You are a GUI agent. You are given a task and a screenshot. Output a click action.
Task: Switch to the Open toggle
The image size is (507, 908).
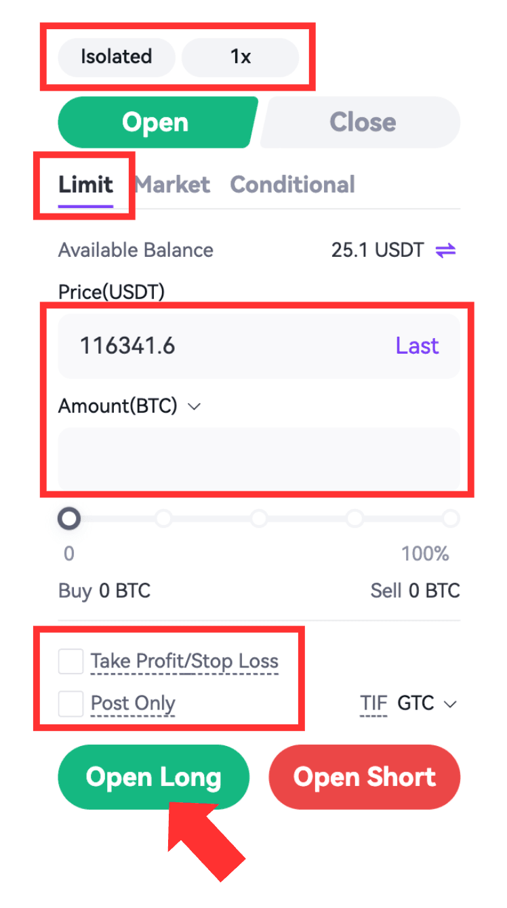pos(156,123)
